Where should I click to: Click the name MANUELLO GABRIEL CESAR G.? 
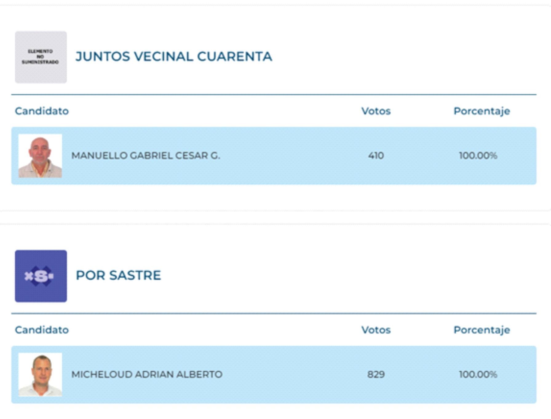146,156
